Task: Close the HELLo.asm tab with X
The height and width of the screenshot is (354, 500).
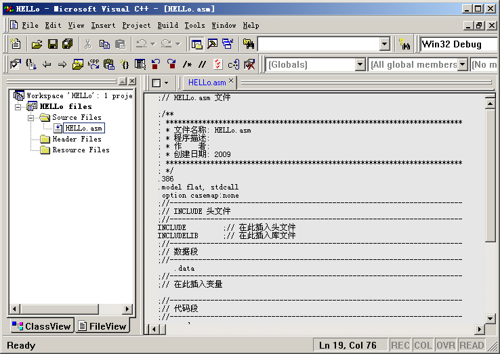Action: tap(231, 81)
